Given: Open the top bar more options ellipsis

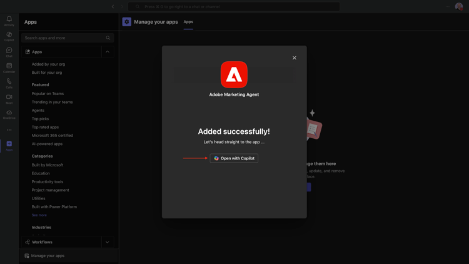Looking at the screenshot, I should point(448,7).
